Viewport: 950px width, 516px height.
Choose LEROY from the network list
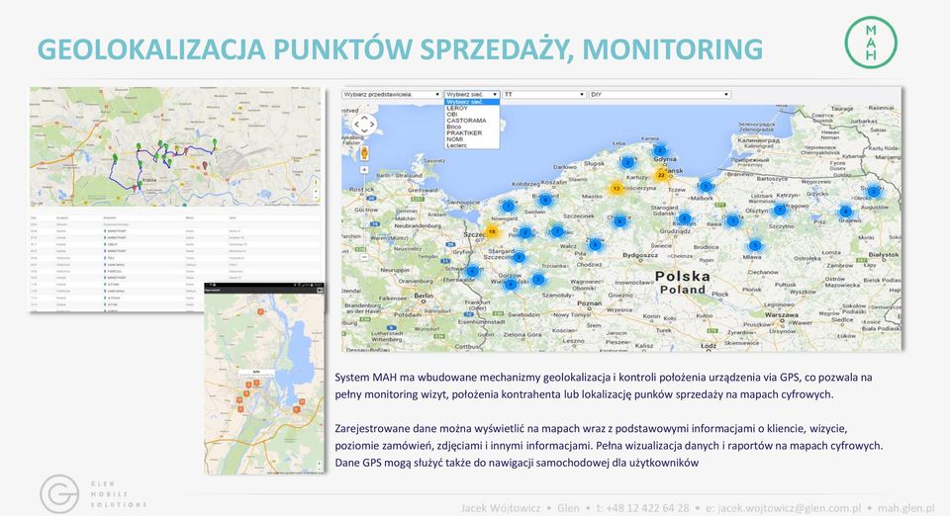click(x=472, y=108)
